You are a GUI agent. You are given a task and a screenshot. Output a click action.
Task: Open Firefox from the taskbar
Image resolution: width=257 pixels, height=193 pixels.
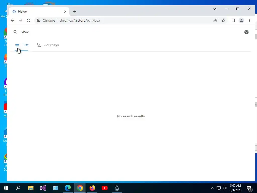click(92, 188)
